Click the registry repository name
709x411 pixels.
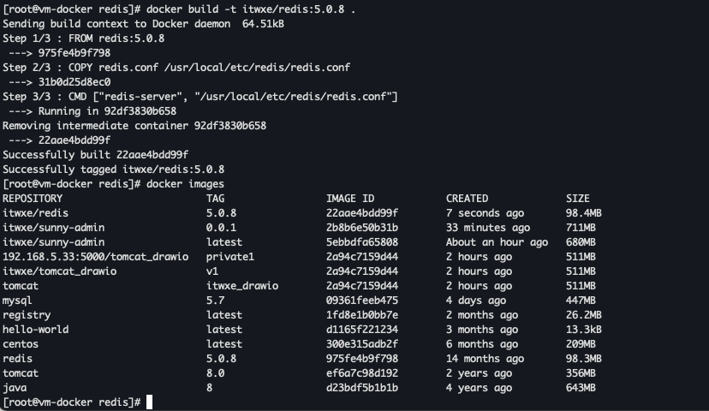pos(27,315)
